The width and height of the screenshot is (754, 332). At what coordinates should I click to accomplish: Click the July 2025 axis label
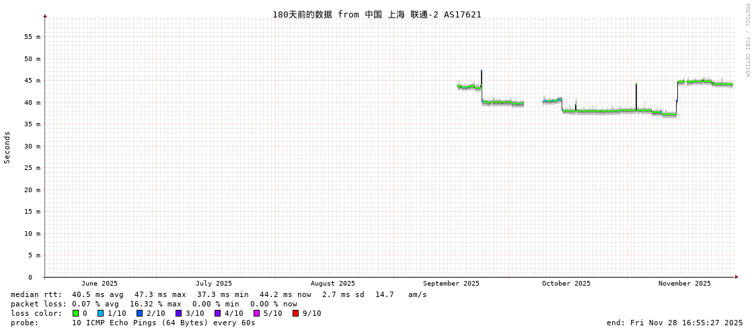(x=214, y=284)
